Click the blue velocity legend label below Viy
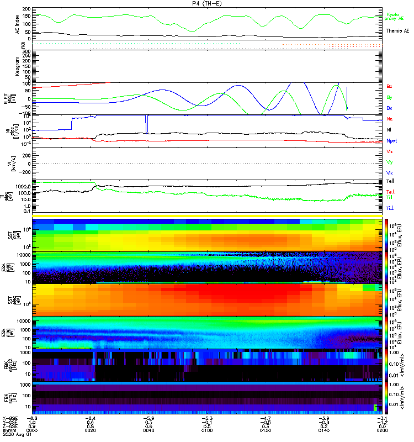414x442 pixels. pyautogui.click(x=390, y=173)
